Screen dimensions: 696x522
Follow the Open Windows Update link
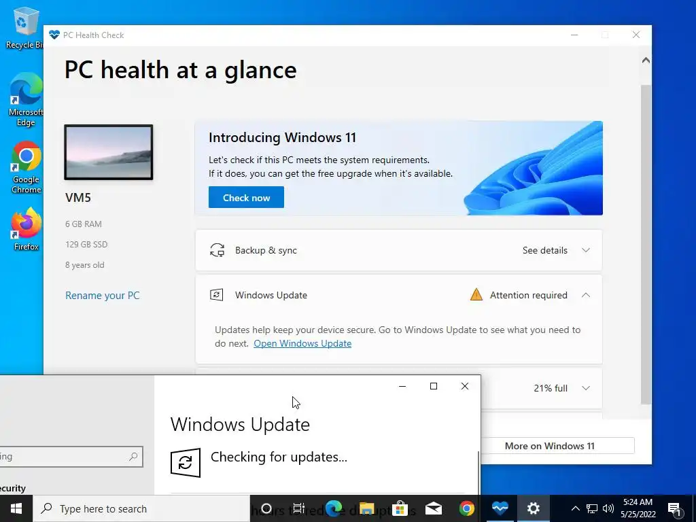[x=302, y=343]
